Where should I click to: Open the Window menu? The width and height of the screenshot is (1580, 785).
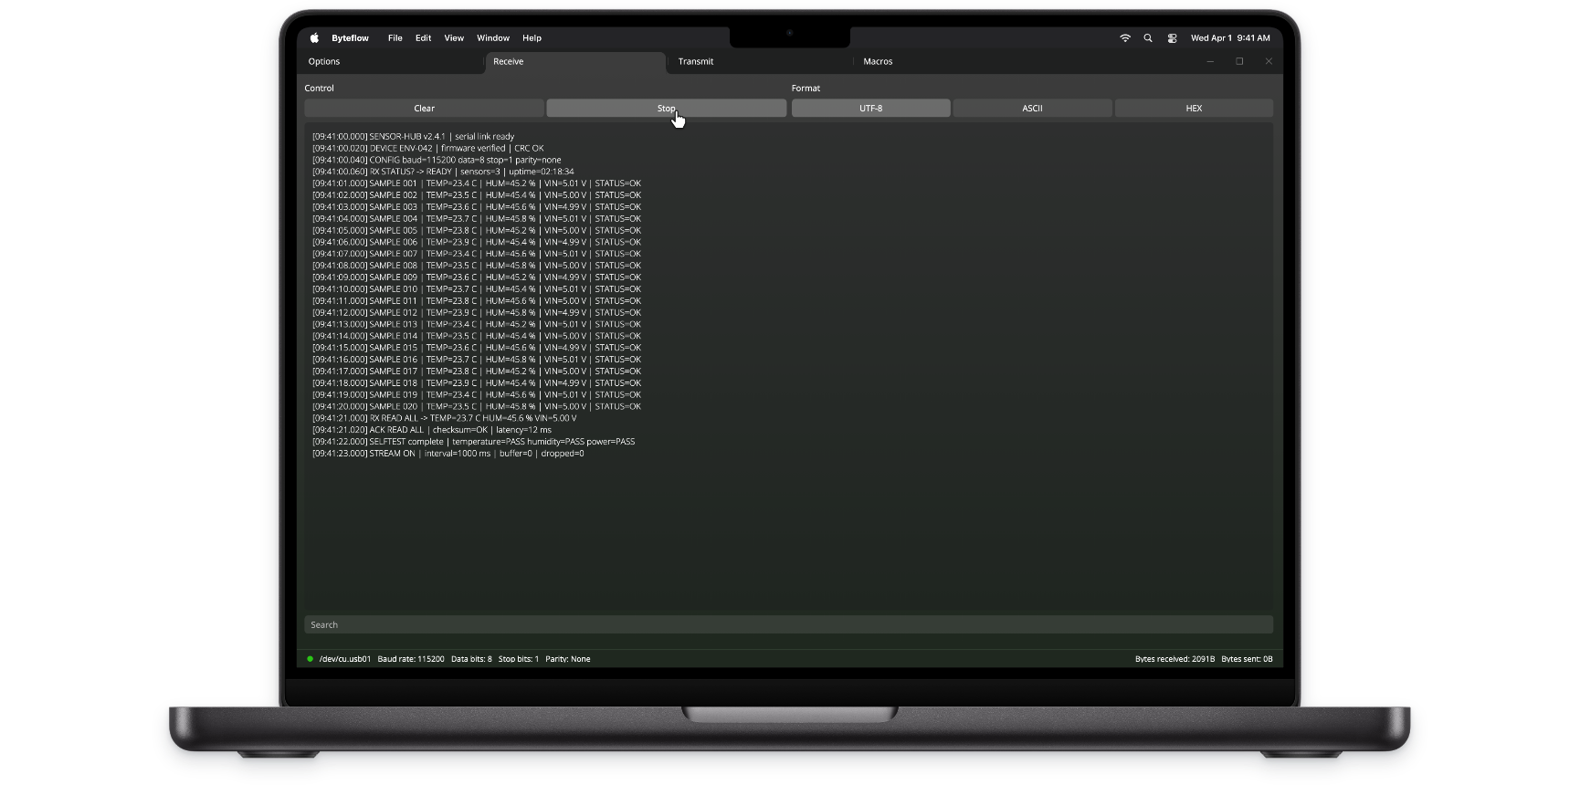[493, 38]
